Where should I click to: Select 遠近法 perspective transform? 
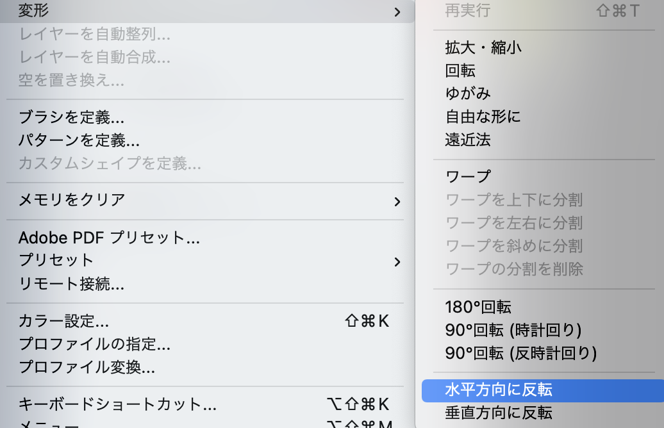tap(468, 139)
